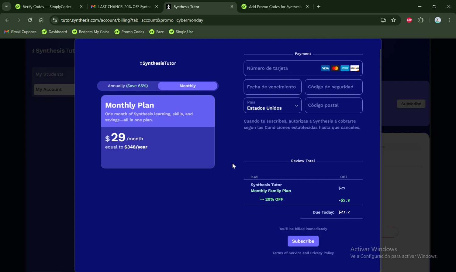Click the Due Today $23.2 amount

pyautogui.click(x=344, y=212)
